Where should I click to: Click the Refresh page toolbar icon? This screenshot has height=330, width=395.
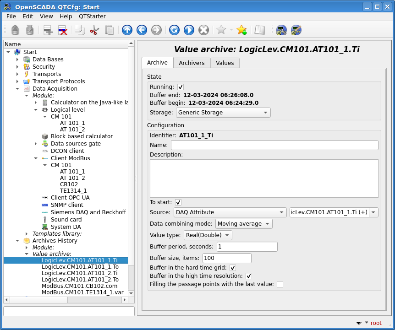coord(174,30)
